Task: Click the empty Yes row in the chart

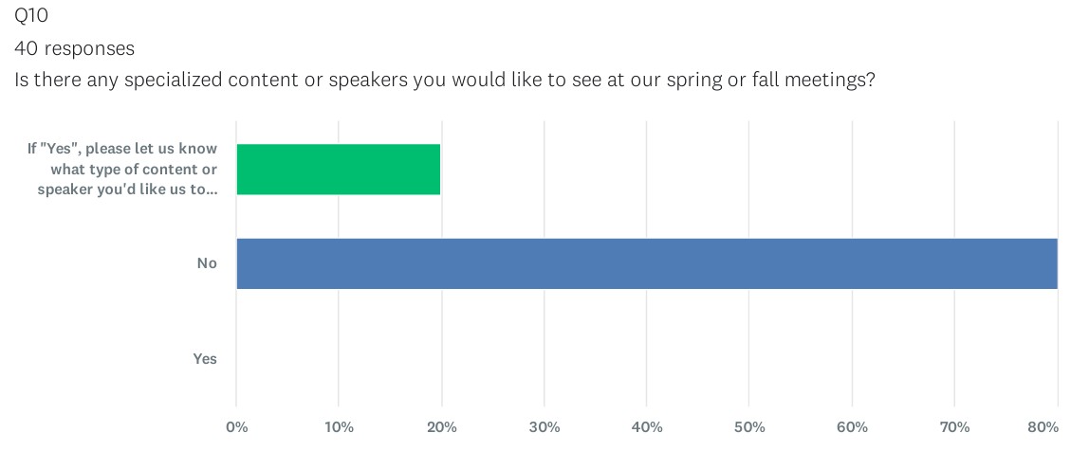Action: pos(647,359)
